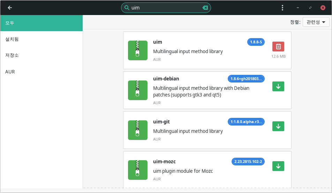Click the search magnifier icon

[127, 8]
